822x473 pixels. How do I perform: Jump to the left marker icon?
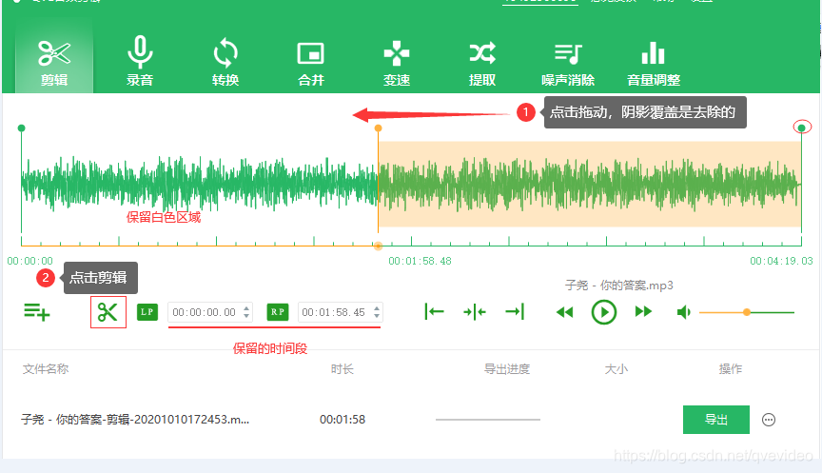pyautogui.click(x=434, y=311)
